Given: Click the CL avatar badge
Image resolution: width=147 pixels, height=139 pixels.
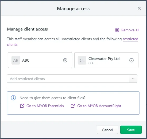Looking at the screenshot, I should pos(82,60).
